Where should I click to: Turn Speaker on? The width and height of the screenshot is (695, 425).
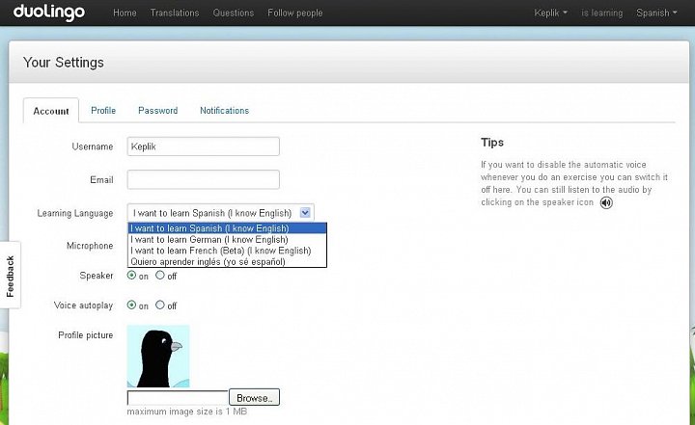(132, 276)
